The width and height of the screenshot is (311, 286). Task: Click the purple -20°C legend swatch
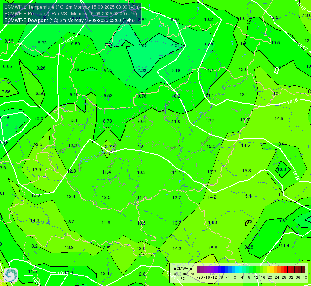click(x=199, y=269)
